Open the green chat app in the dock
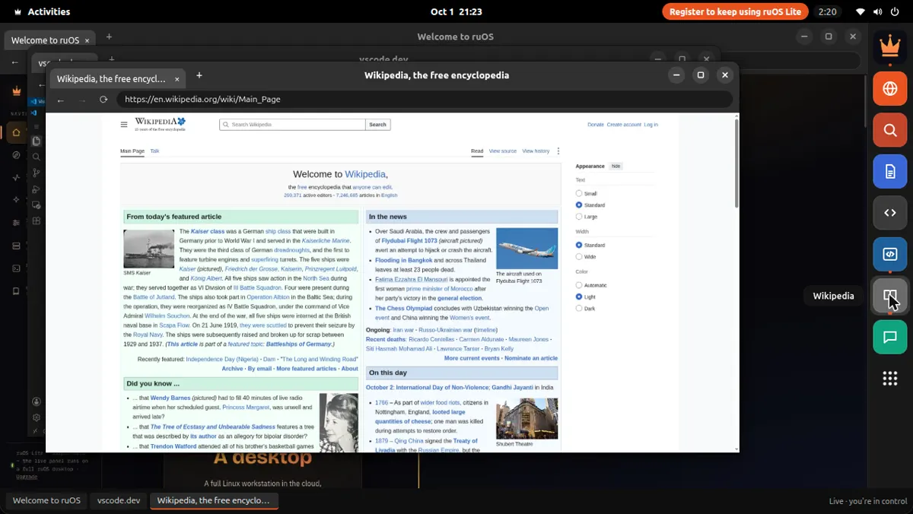 889,337
